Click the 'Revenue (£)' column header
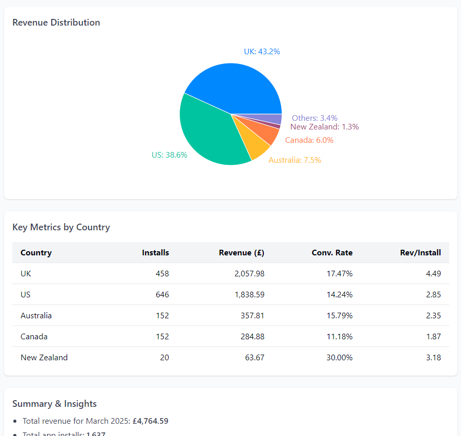Image resolution: width=461 pixels, height=436 pixels. pos(242,253)
